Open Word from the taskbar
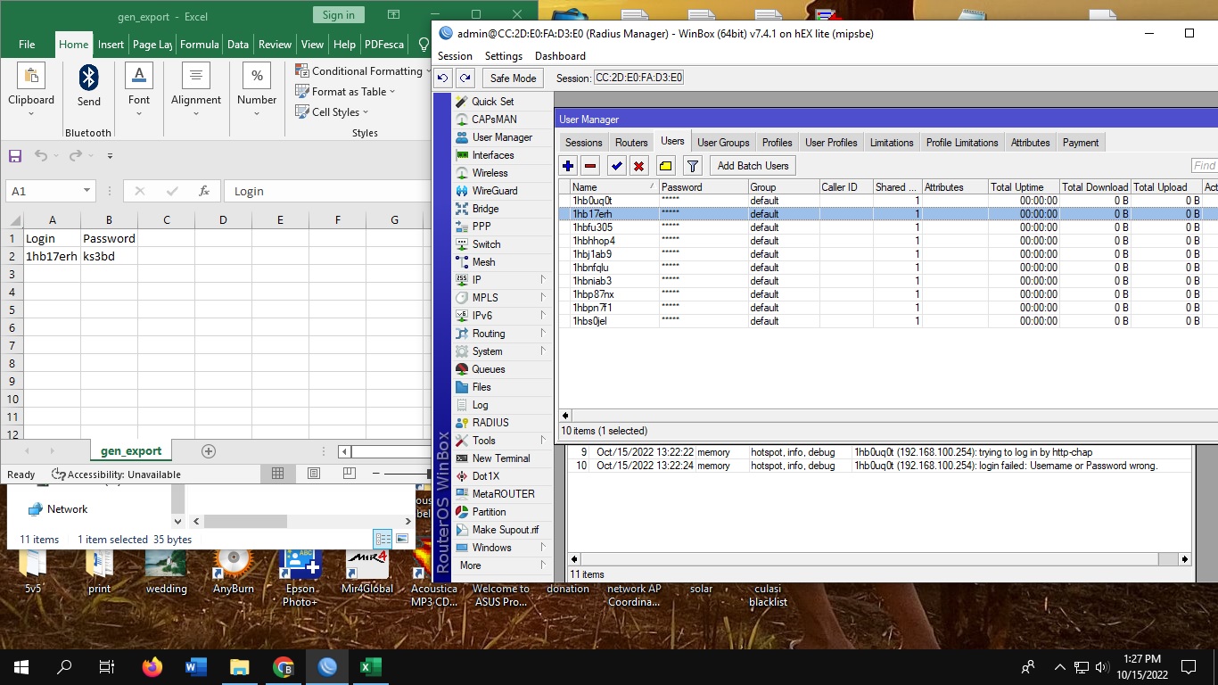1218x685 pixels. pyautogui.click(x=196, y=666)
